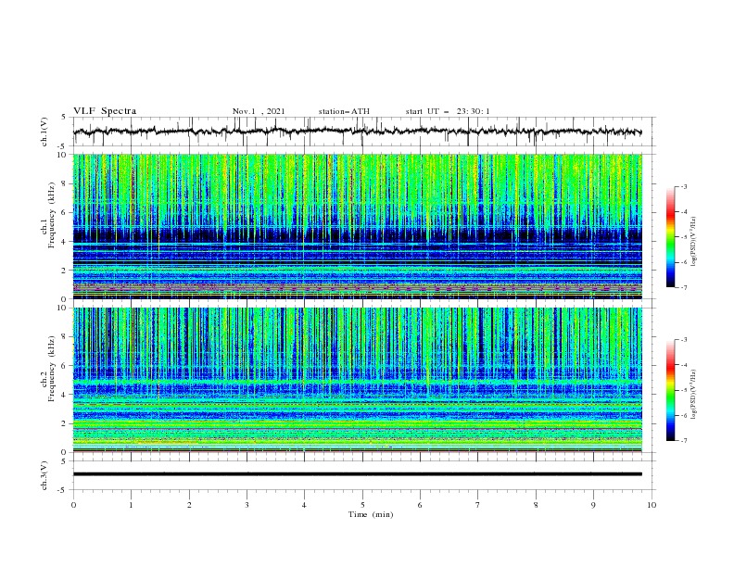Click the "ch.3(V)" axis label
This screenshot has height=567, width=734.
click(x=44, y=475)
